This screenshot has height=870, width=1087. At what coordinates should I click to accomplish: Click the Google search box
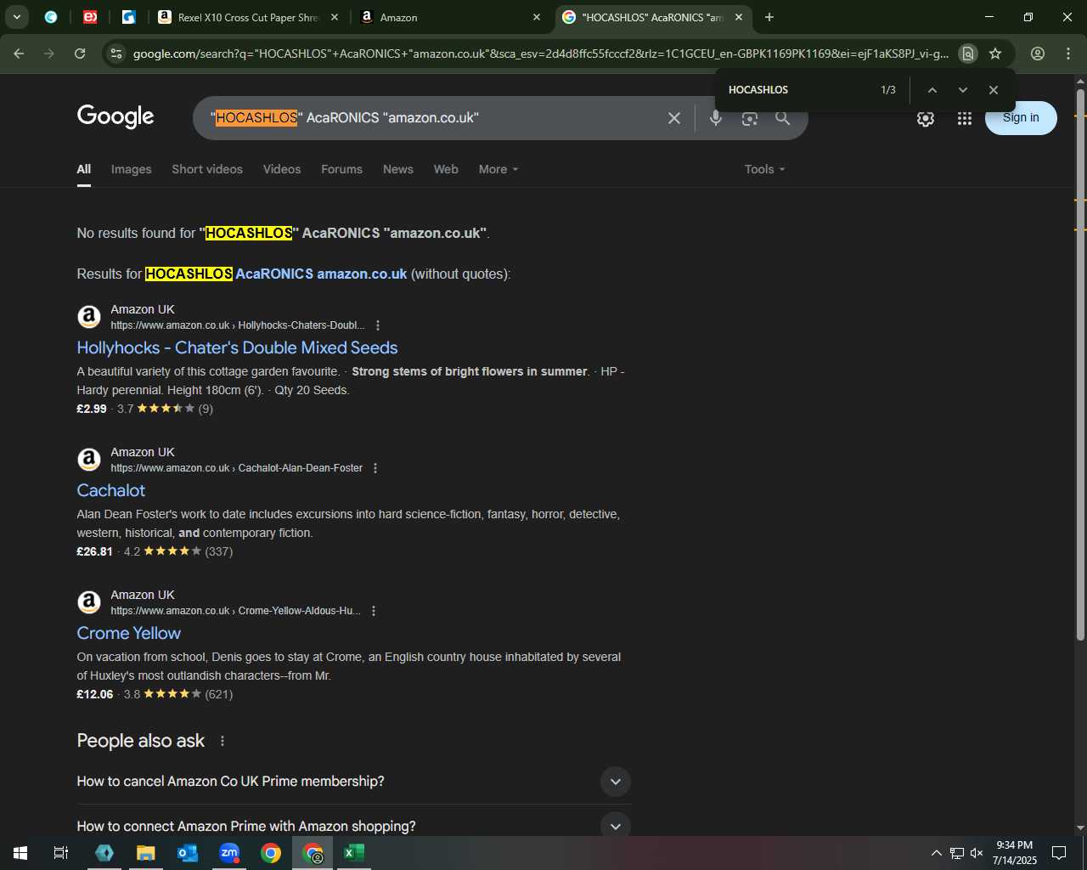433,118
